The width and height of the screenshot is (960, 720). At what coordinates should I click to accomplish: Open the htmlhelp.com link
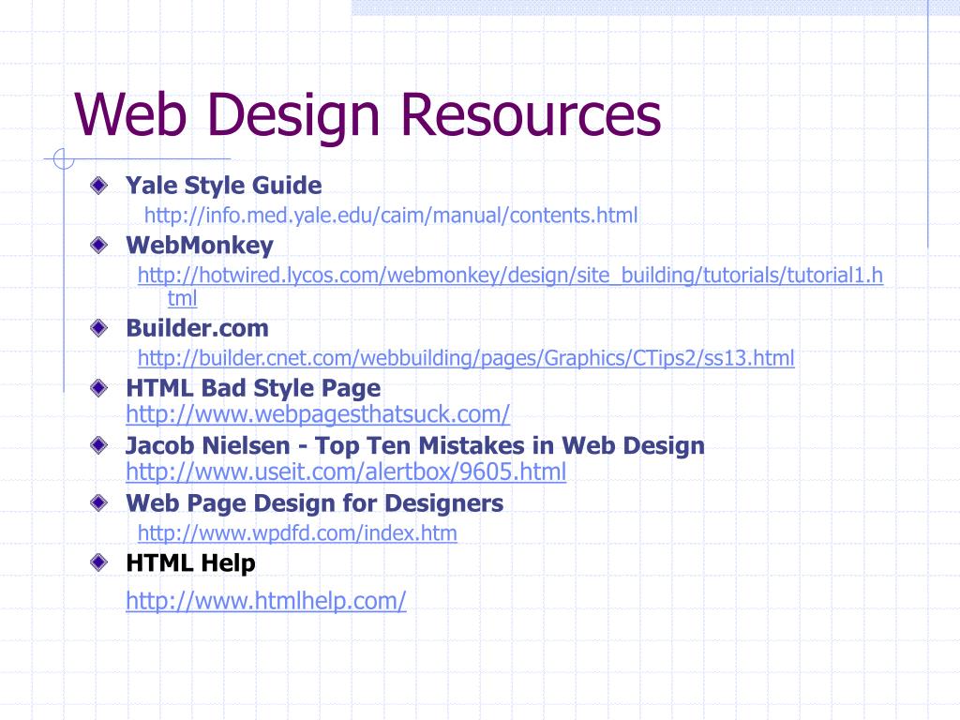pyautogui.click(x=265, y=601)
